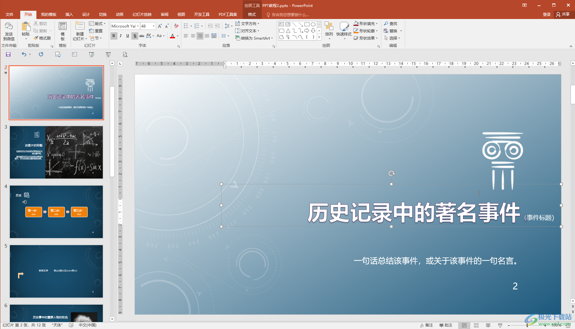
Task: Select slide 3 thumbnail with math chalkboard
Action: (x=56, y=152)
